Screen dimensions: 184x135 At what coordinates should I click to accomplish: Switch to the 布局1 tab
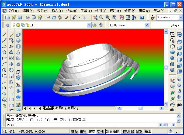pos(59,108)
